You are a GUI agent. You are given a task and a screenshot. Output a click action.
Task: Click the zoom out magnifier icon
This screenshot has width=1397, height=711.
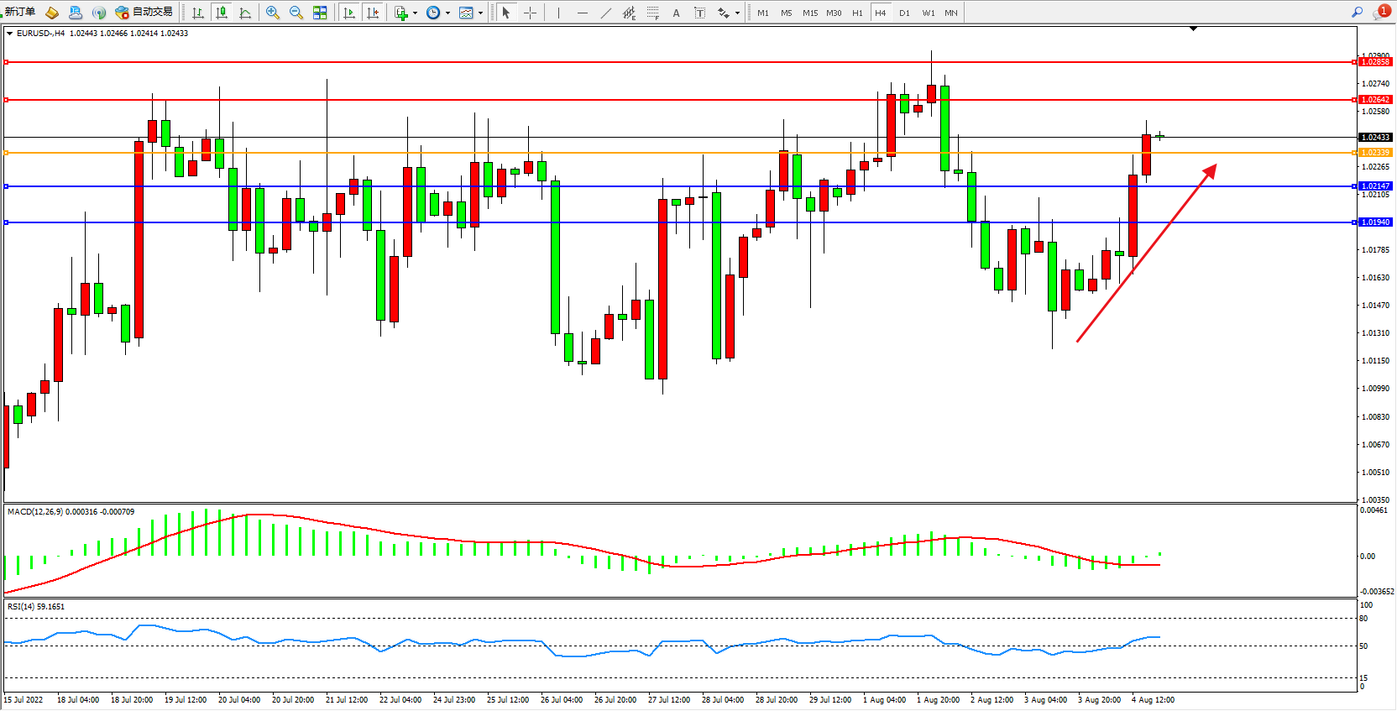click(296, 13)
